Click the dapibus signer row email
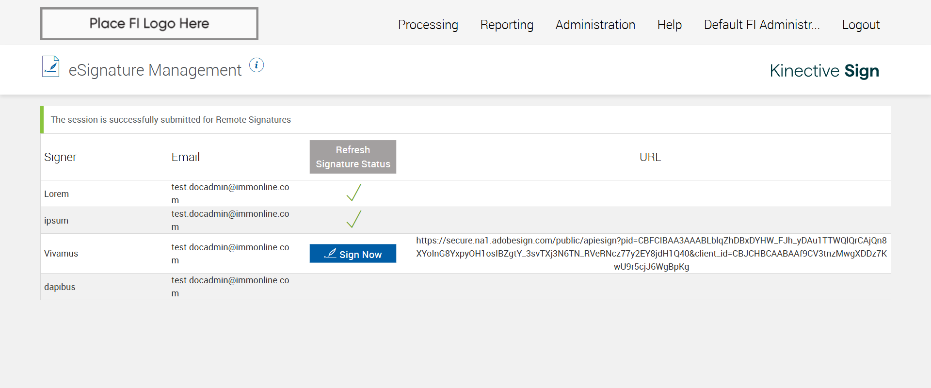931x388 pixels. tap(230, 287)
